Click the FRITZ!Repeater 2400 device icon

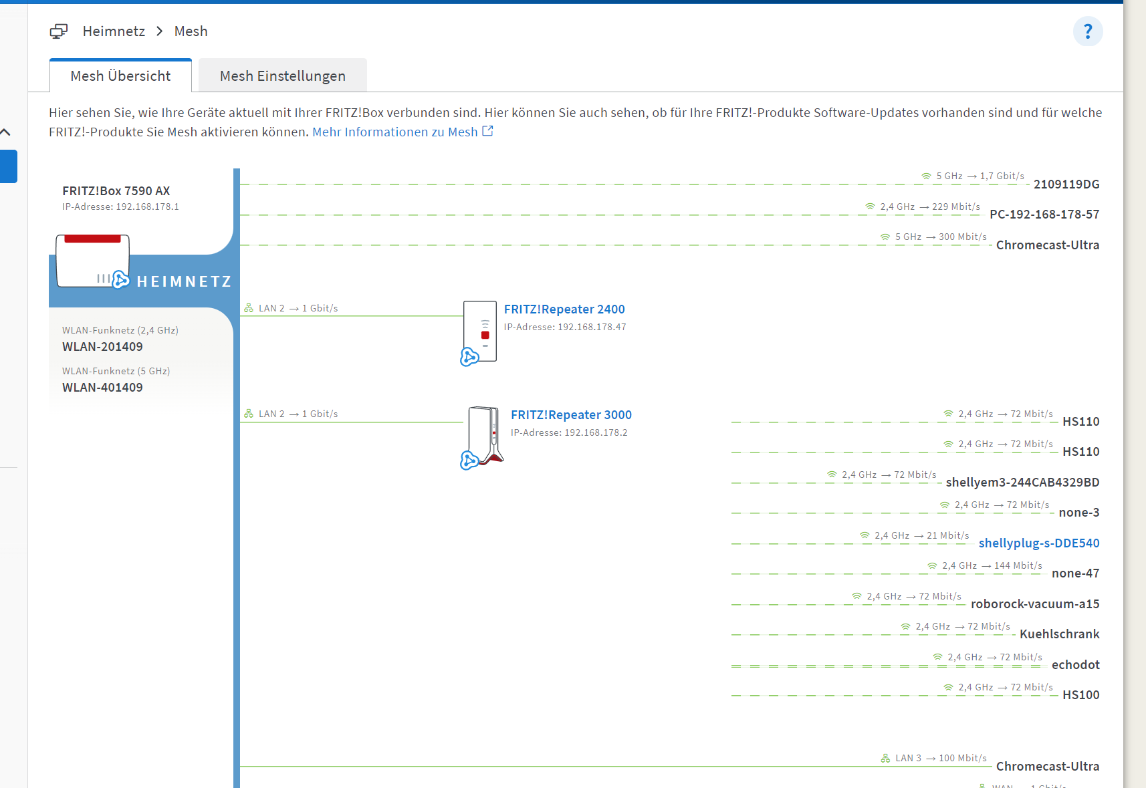(480, 332)
